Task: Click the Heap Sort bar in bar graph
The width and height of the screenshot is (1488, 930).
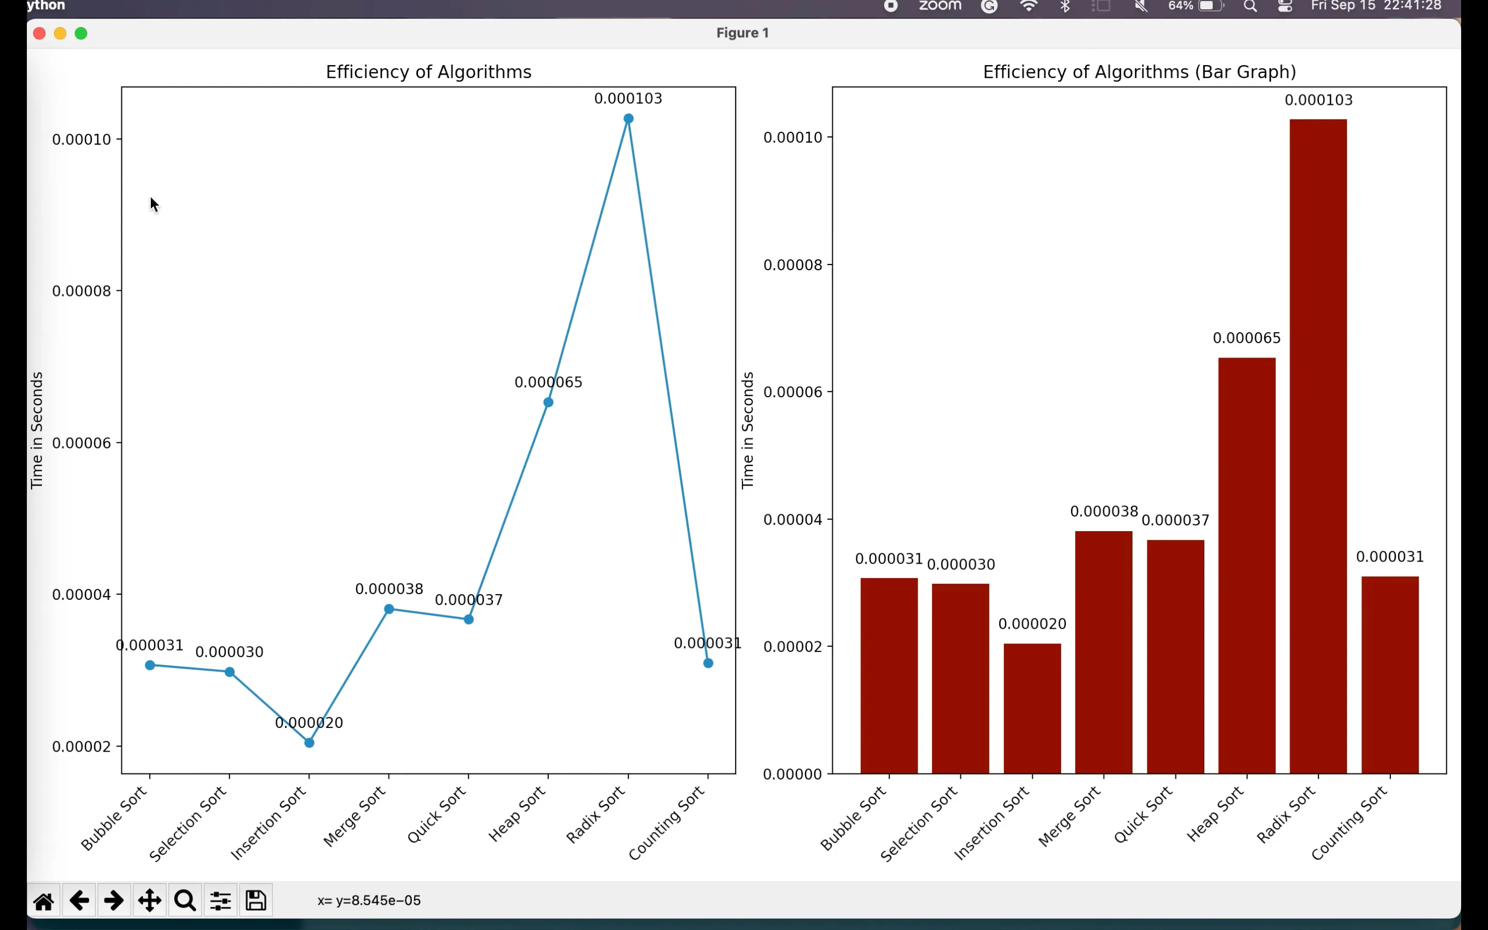Action: [1247, 566]
